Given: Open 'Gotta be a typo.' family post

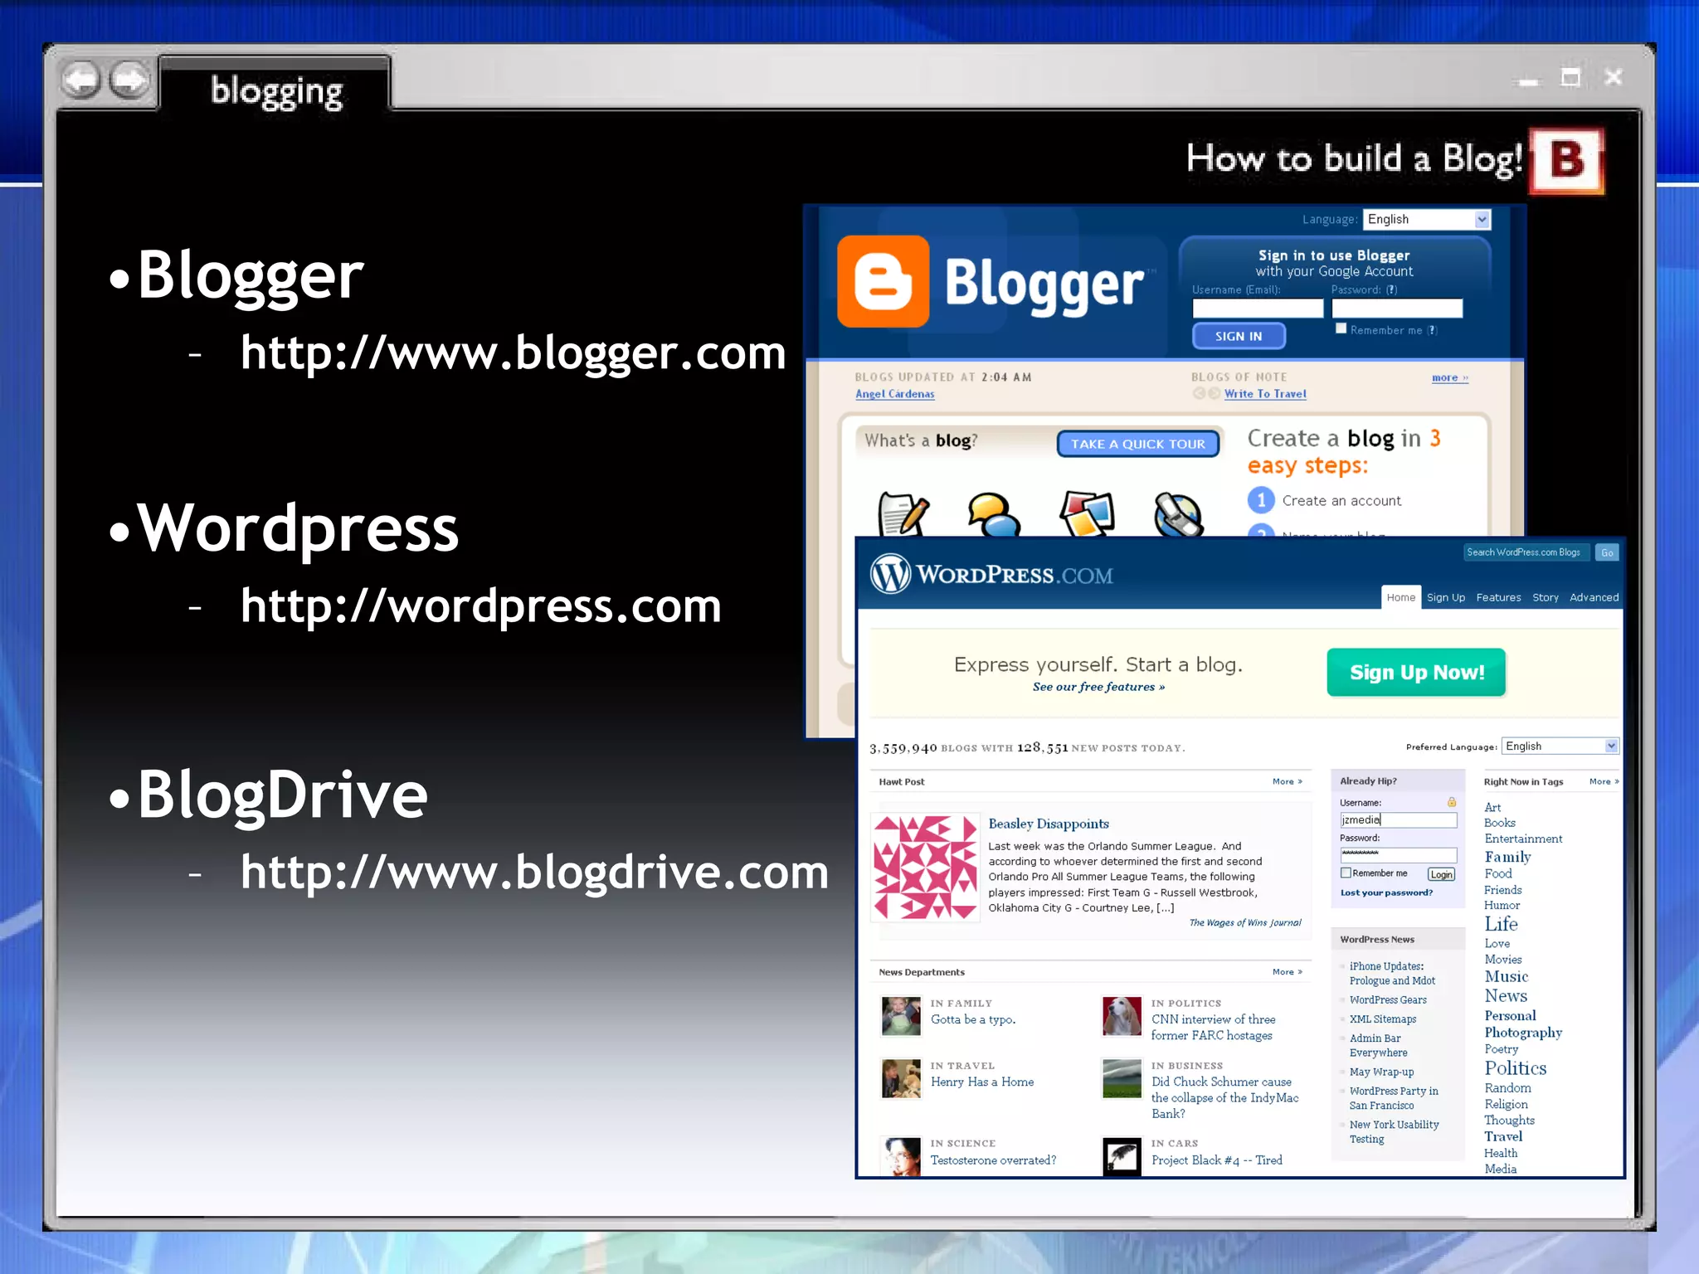Looking at the screenshot, I should [x=972, y=1019].
